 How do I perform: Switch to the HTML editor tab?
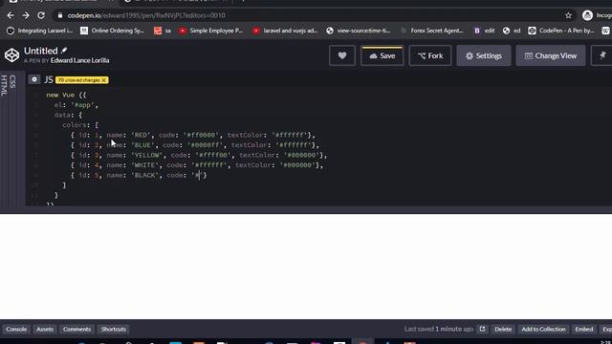tap(4, 85)
